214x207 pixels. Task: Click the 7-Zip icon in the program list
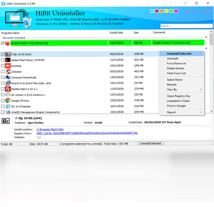tap(8, 54)
